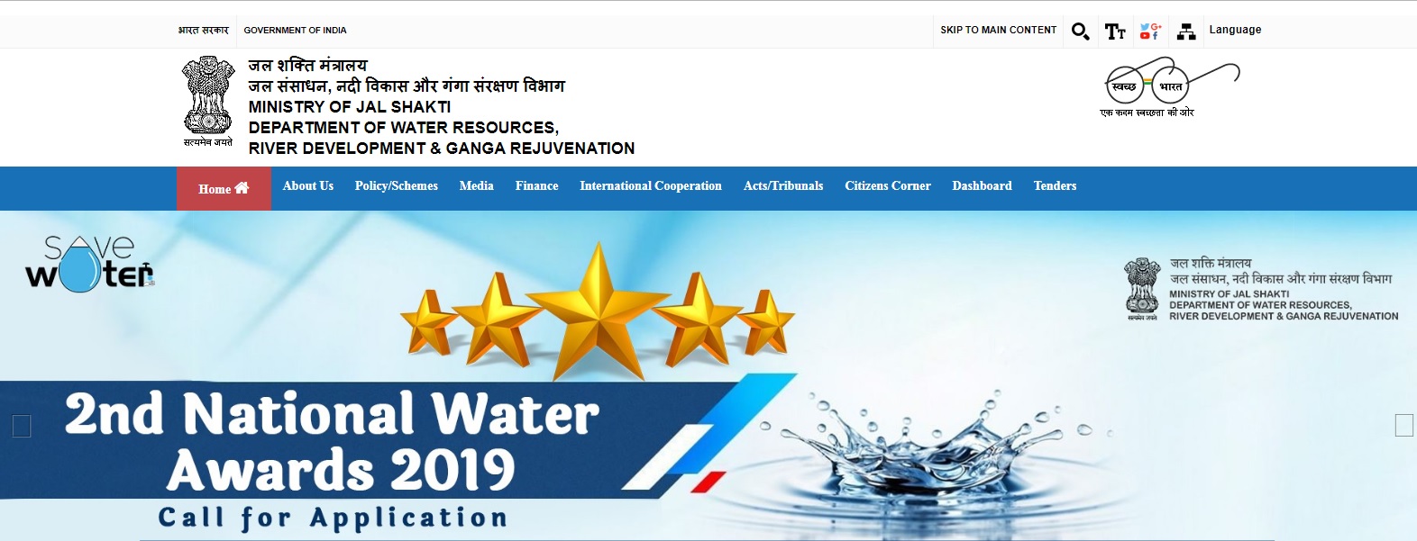This screenshot has height=541, width=1417.
Task: Open the Media menu item
Action: pos(477,186)
